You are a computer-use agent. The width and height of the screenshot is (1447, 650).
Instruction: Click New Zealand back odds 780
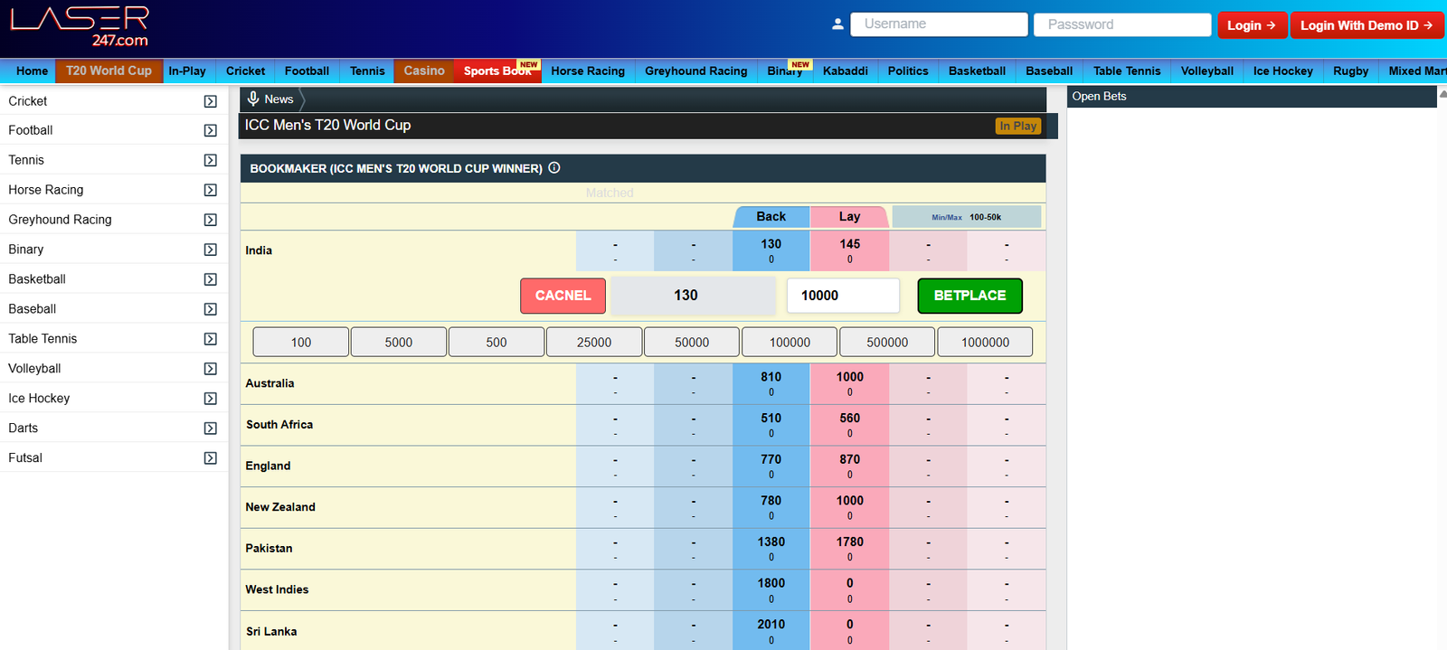coord(771,508)
